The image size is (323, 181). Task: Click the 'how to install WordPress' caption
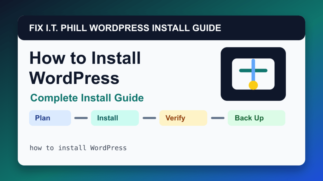[x=78, y=148]
